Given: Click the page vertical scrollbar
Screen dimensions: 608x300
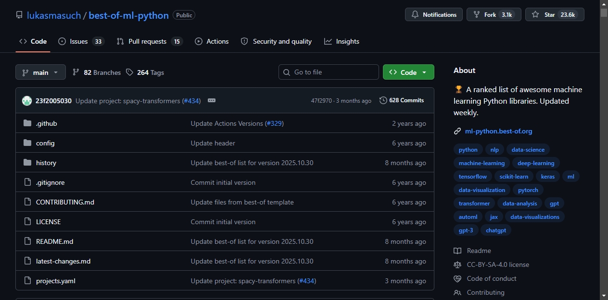Looking at the screenshot, I should tap(604, 150).
